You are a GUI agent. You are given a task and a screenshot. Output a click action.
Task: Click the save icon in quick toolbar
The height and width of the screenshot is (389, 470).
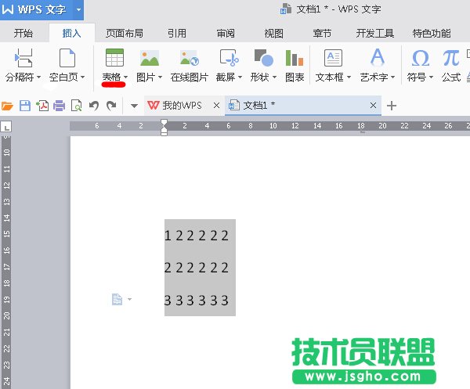[25, 106]
